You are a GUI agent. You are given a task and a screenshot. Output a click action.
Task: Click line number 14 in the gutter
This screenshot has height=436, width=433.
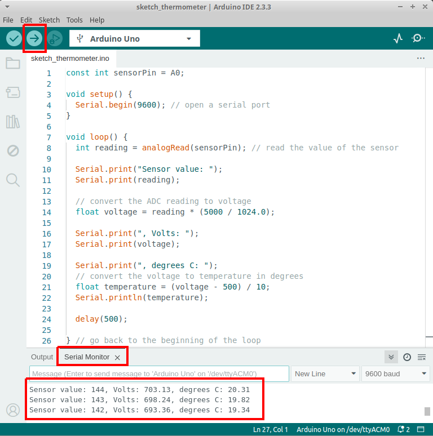(47, 212)
